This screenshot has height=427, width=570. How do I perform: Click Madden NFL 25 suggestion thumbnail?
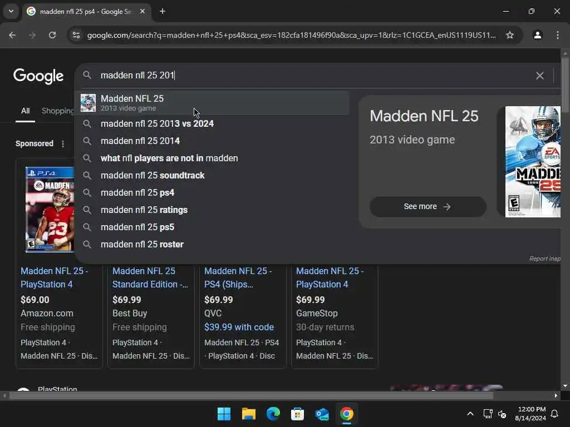coord(88,103)
